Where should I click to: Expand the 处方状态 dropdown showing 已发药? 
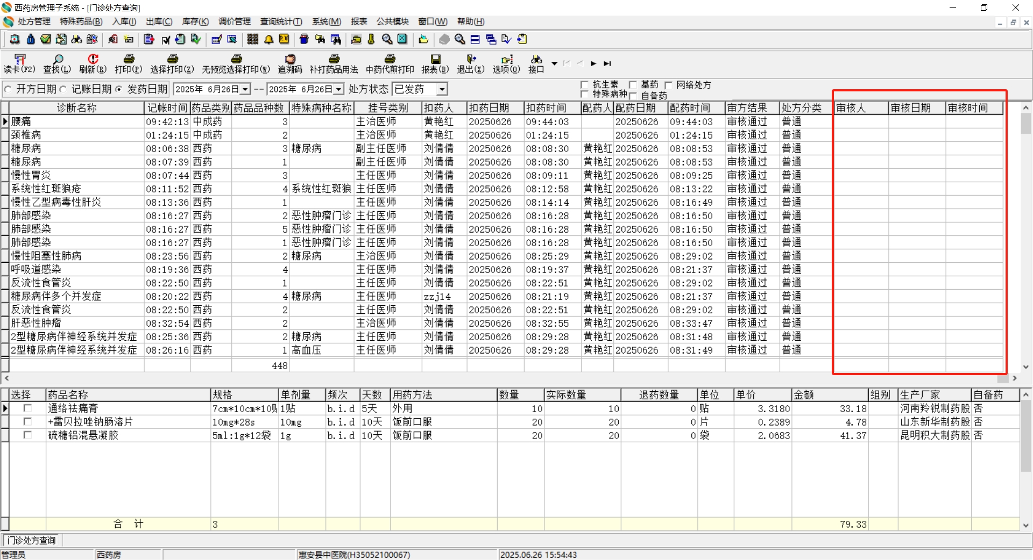[442, 89]
